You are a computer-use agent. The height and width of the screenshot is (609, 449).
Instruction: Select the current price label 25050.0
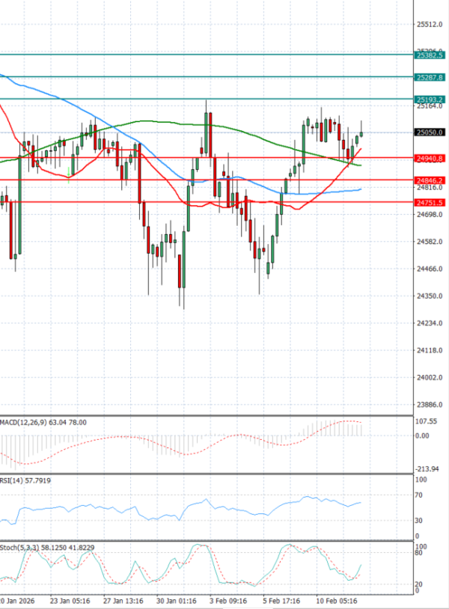430,132
